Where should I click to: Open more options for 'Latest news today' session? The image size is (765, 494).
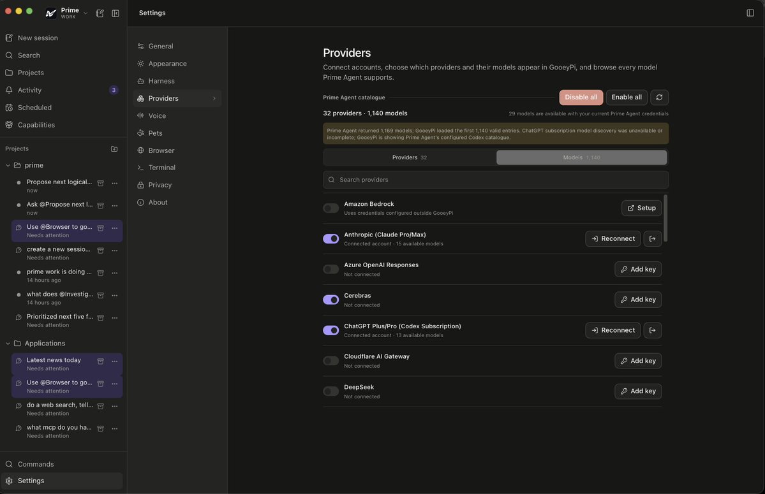[115, 361]
